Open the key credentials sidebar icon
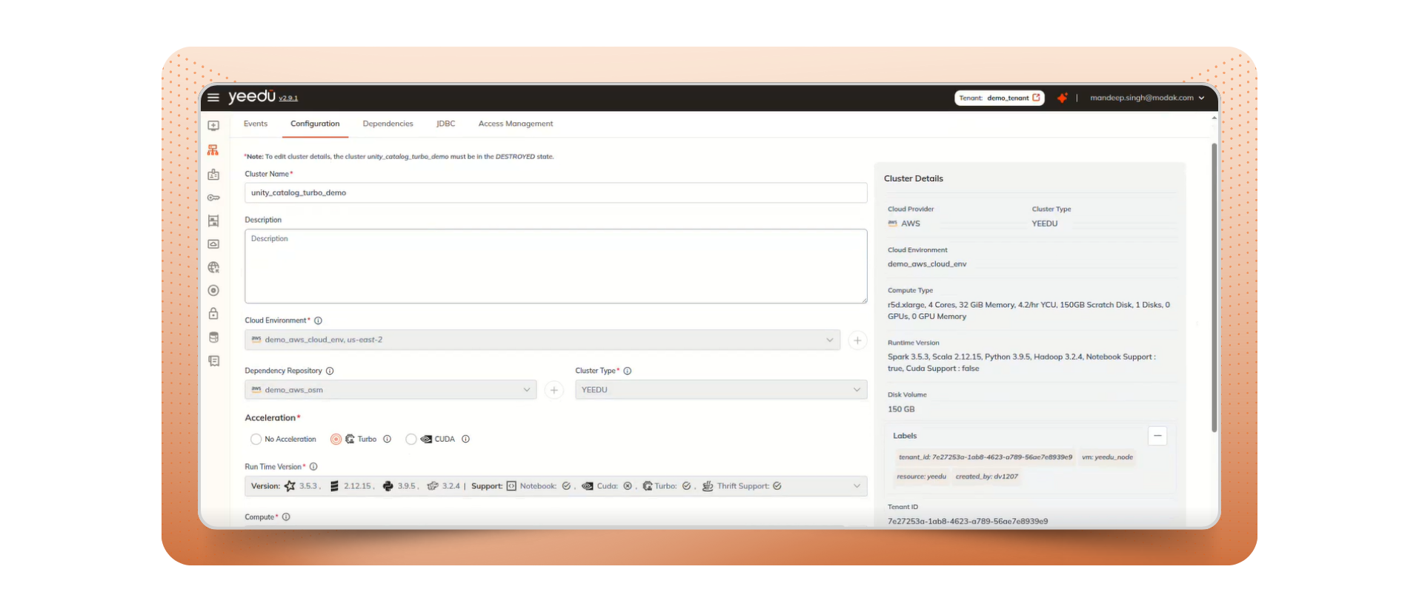Screen dimensions: 1419x612 pyautogui.click(x=213, y=198)
